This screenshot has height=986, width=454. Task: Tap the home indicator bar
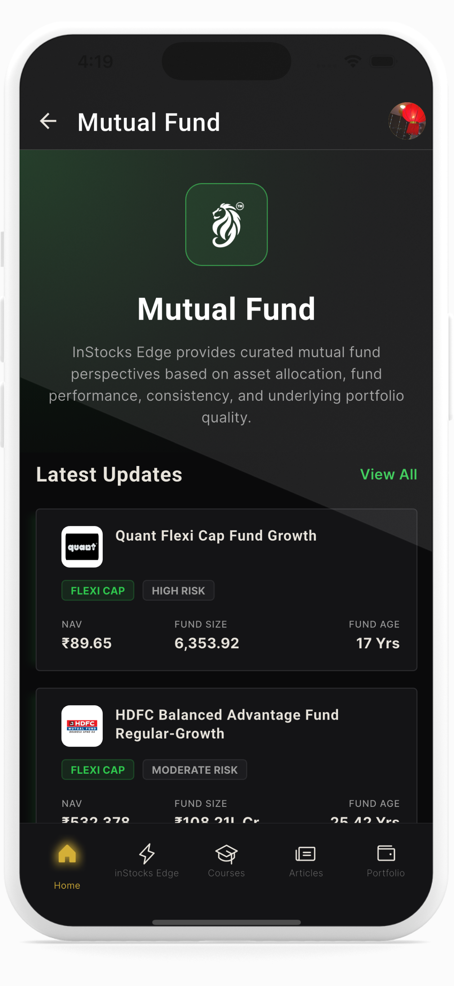(227, 923)
